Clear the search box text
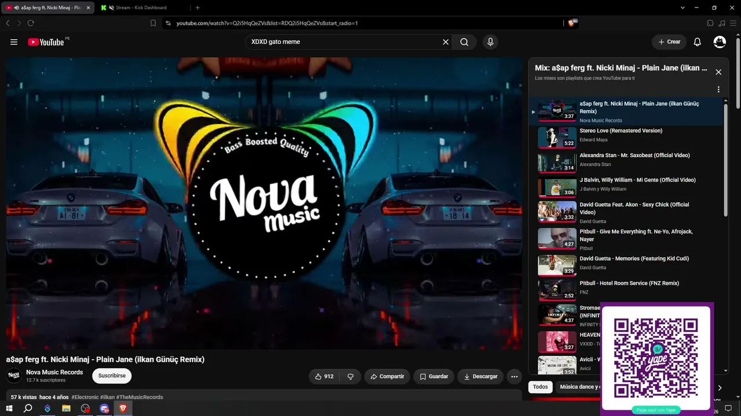This screenshot has width=741, height=416. point(446,42)
